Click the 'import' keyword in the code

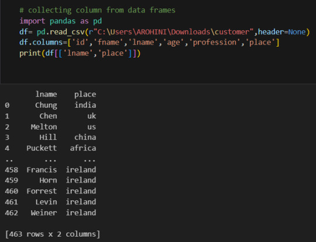[x=32, y=21]
